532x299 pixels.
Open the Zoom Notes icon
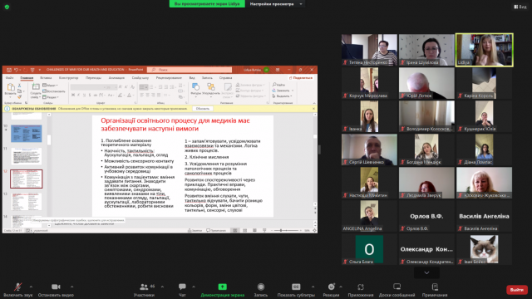click(435, 287)
